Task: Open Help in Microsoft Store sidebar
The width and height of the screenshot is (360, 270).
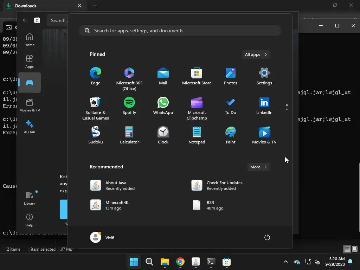Action: tap(30, 220)
